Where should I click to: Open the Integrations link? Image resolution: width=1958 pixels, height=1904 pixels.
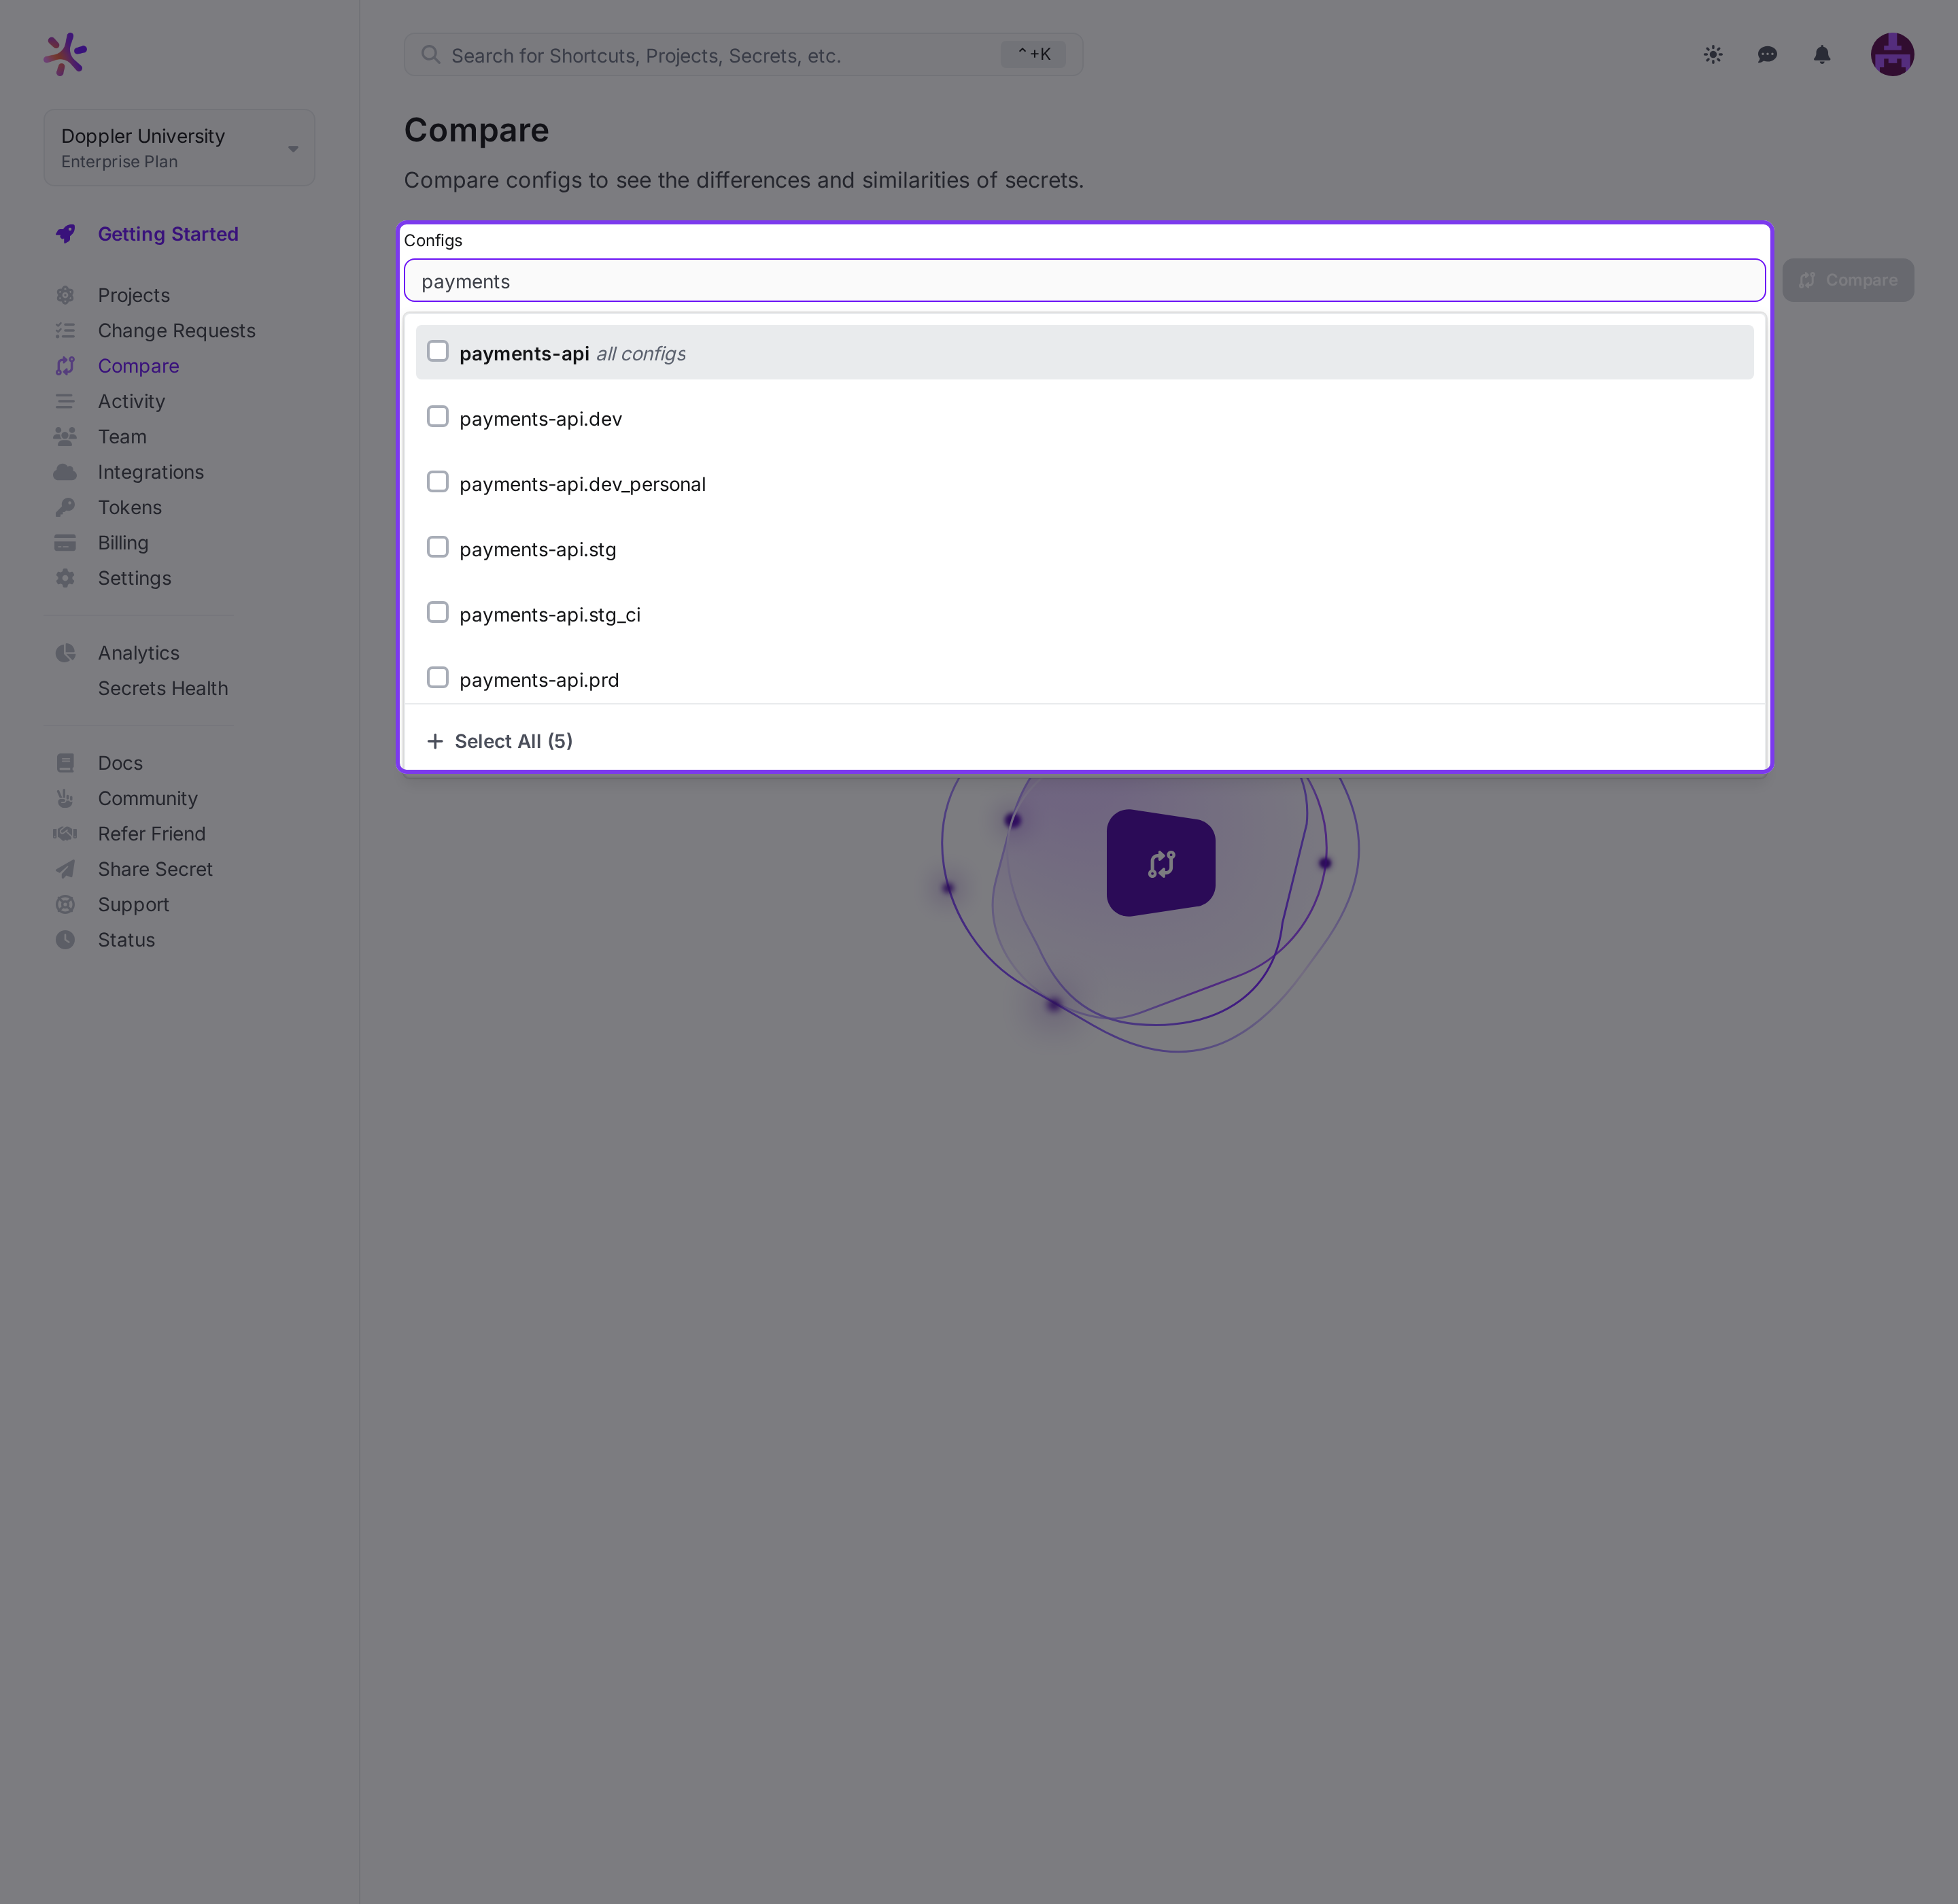coord(151,472)
